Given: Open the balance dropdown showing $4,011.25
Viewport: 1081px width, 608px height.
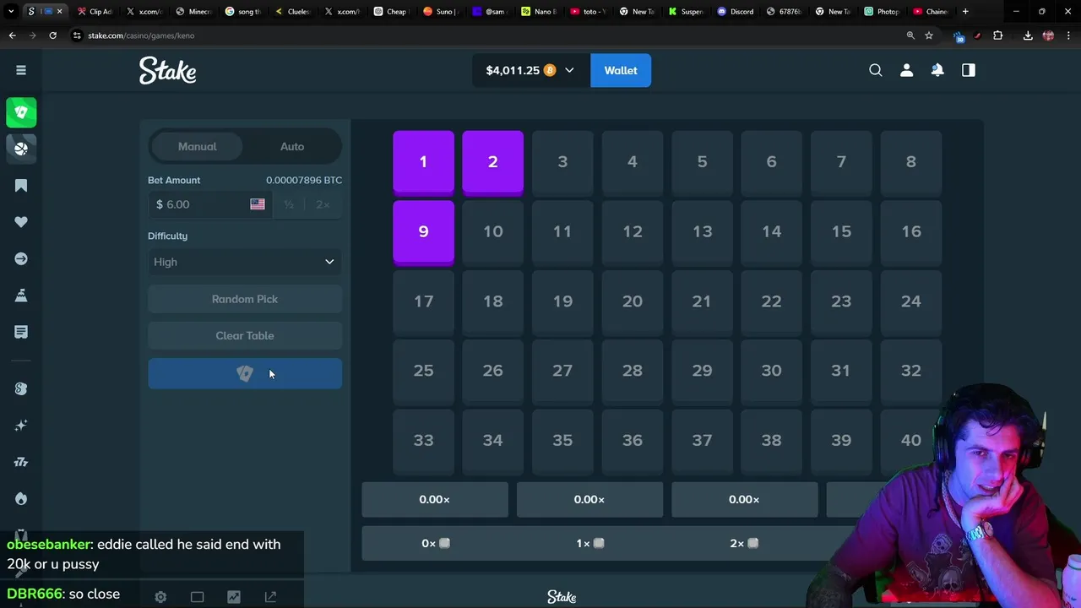Looking at the screenshot, I should (x=530, y=70).
